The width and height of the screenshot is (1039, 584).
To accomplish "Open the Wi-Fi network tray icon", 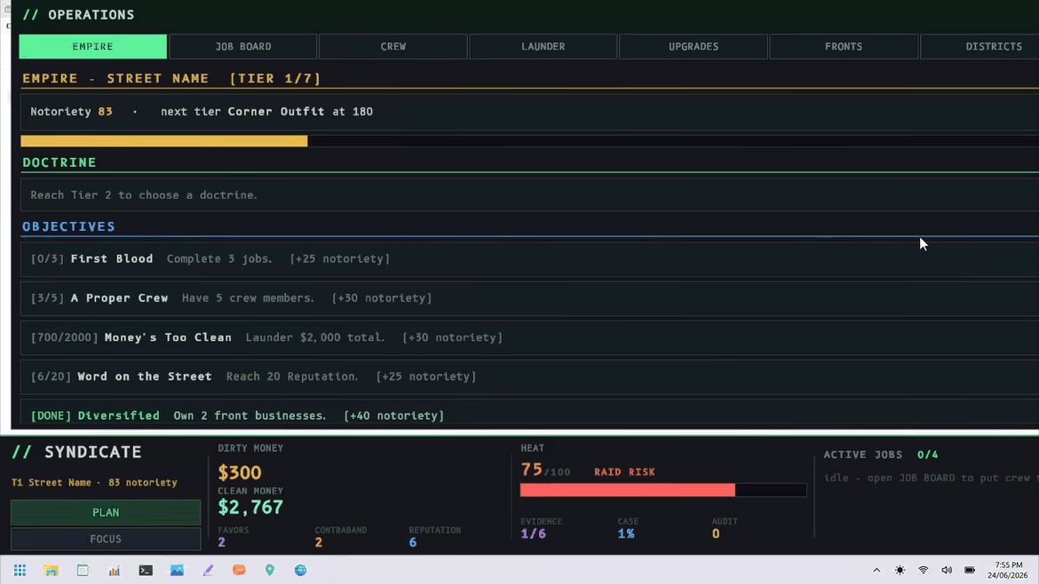I will coord(923,570).
